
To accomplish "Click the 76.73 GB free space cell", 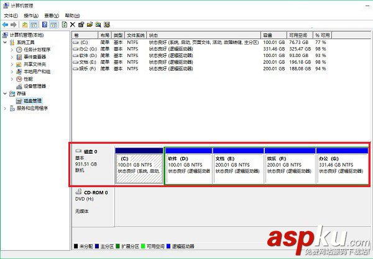I will pyautogui.click(x=299, y=42).
